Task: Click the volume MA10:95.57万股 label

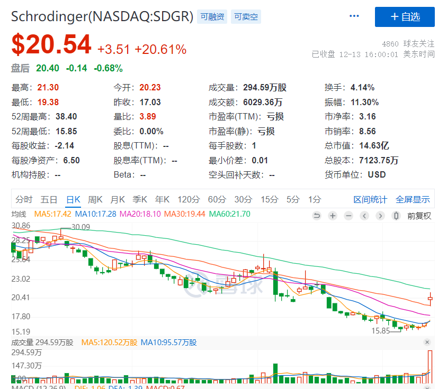Action: click(169, 342)
